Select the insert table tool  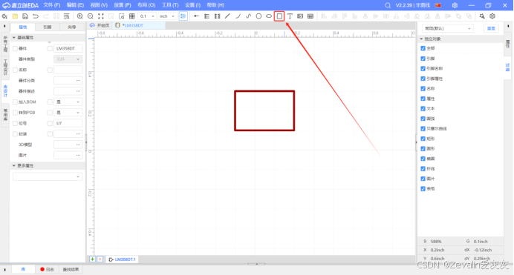tap(310, 16)
